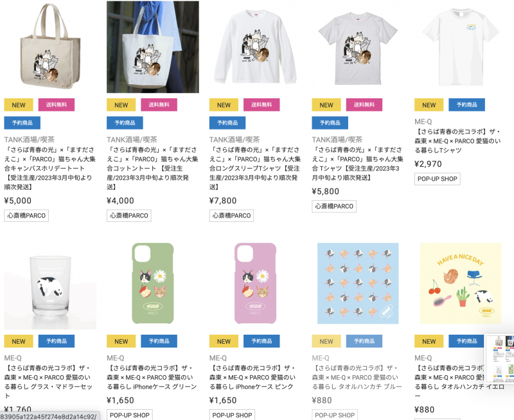View the short sleeve cat T-shirt image

pyautogui.click(x=358, y=47)
